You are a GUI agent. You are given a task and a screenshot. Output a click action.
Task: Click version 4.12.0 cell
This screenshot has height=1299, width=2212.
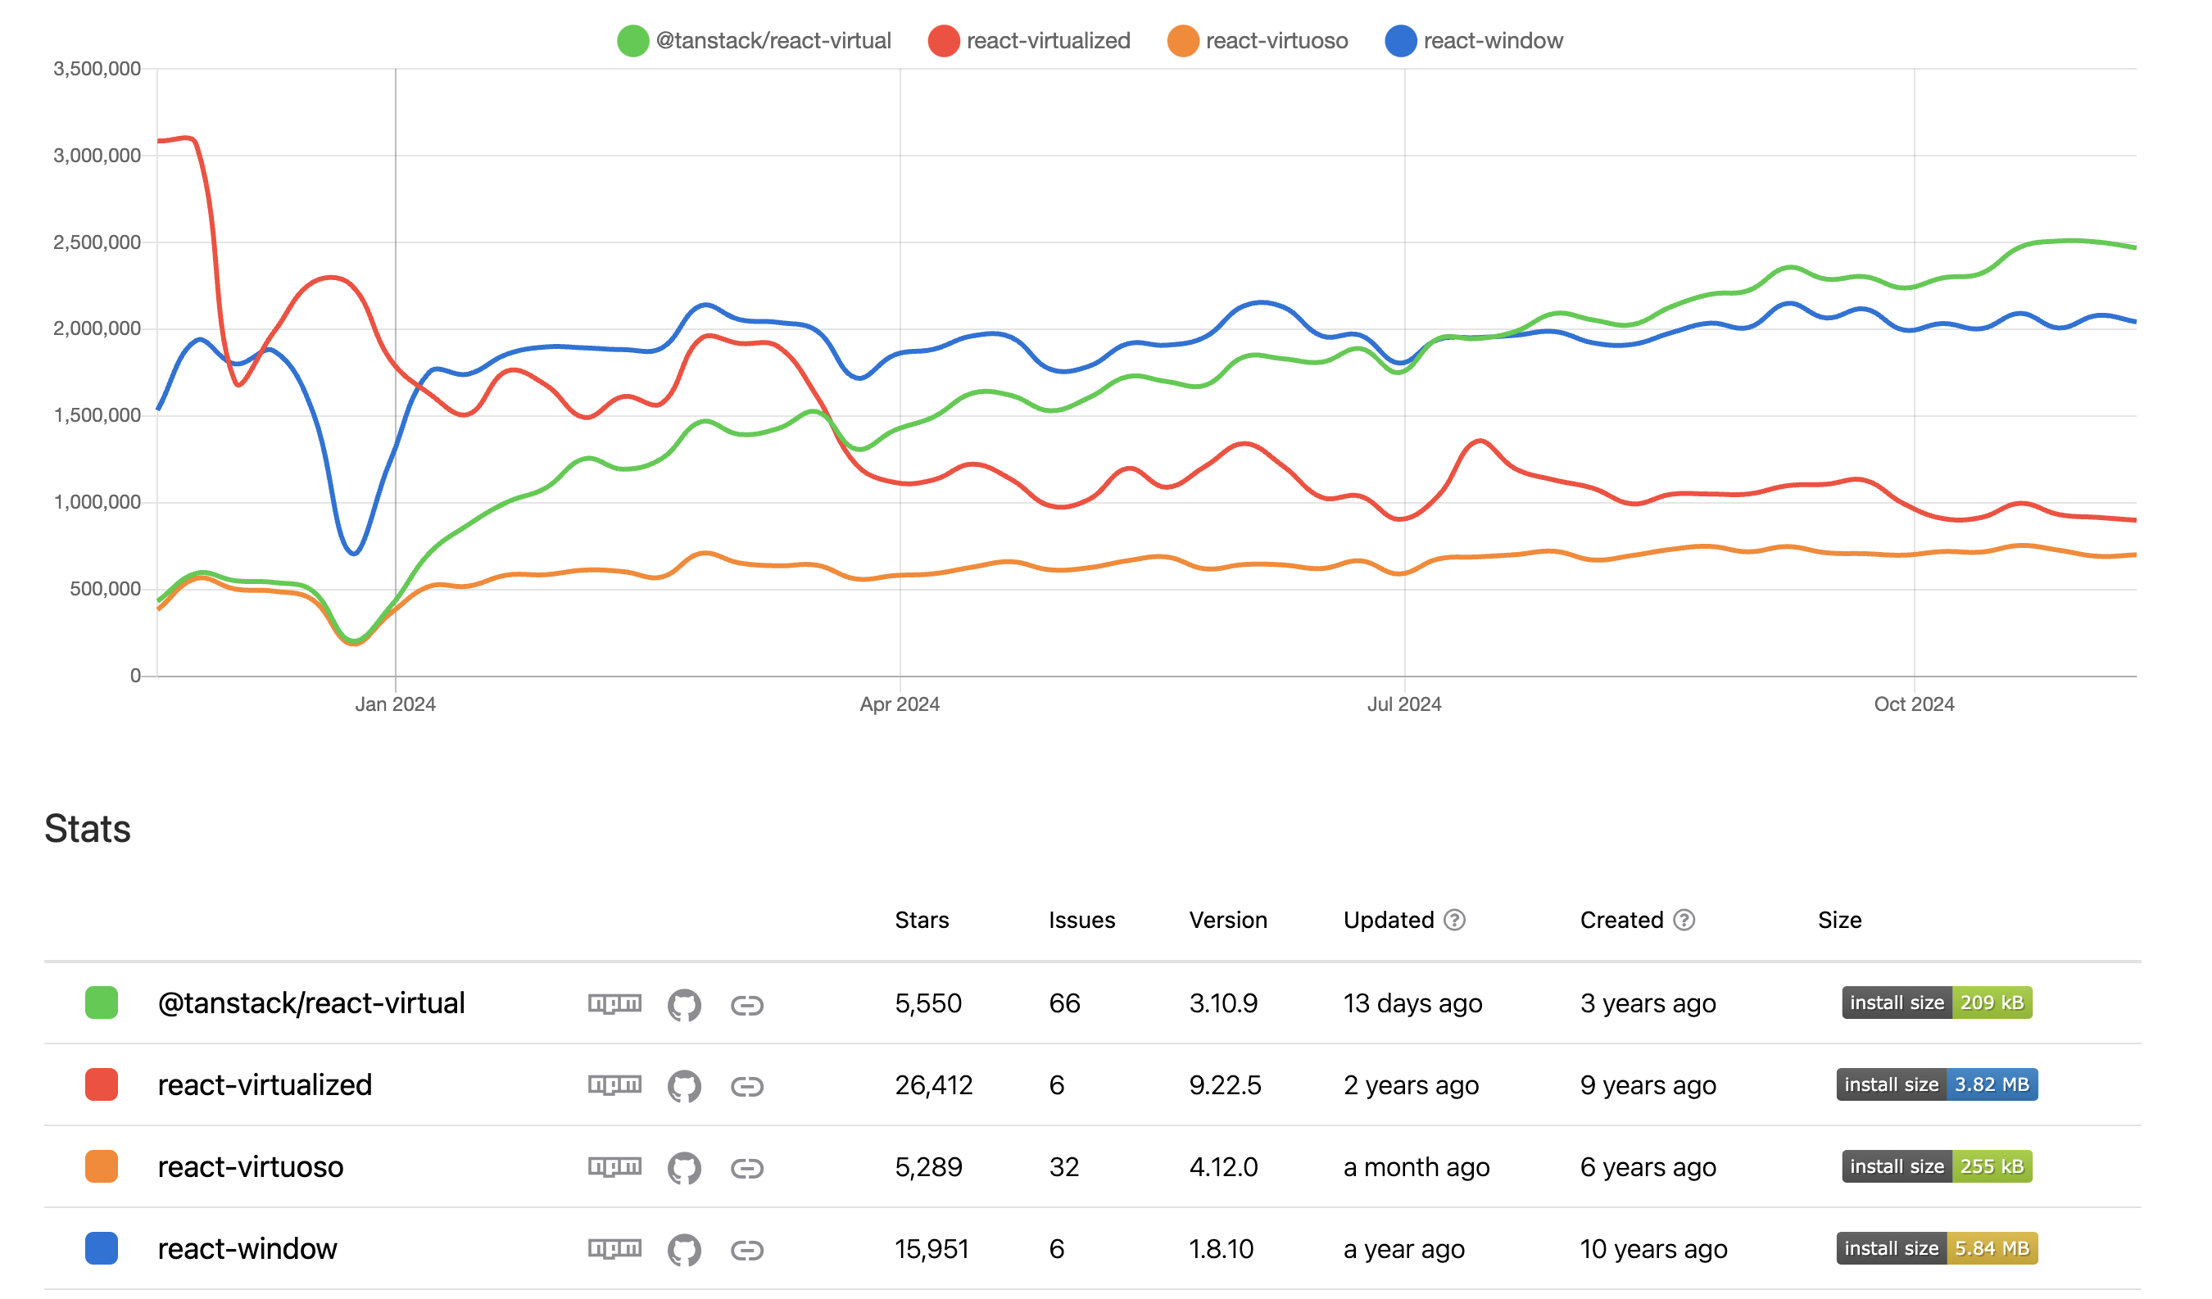(x=1224, y=1166)
